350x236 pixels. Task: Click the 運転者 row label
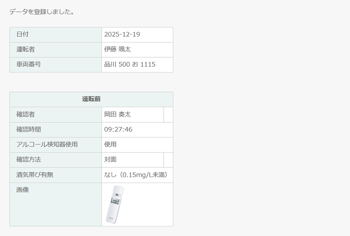coord(25,49)
